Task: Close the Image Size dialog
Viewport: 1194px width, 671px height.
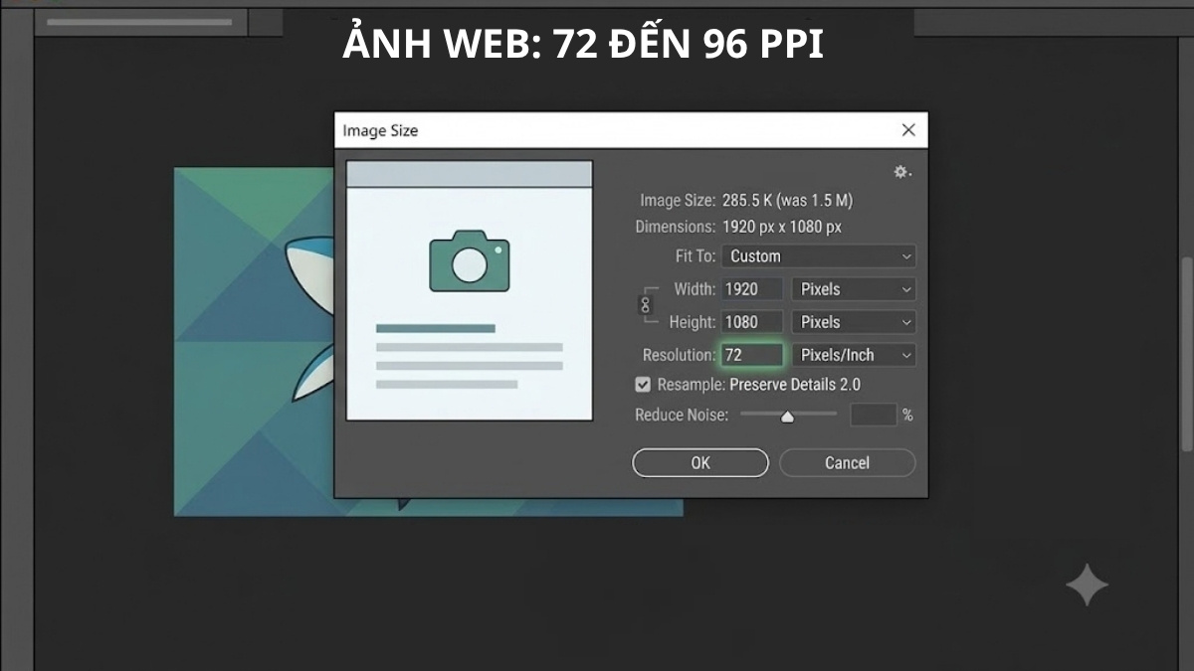Action: pos(907,130)
